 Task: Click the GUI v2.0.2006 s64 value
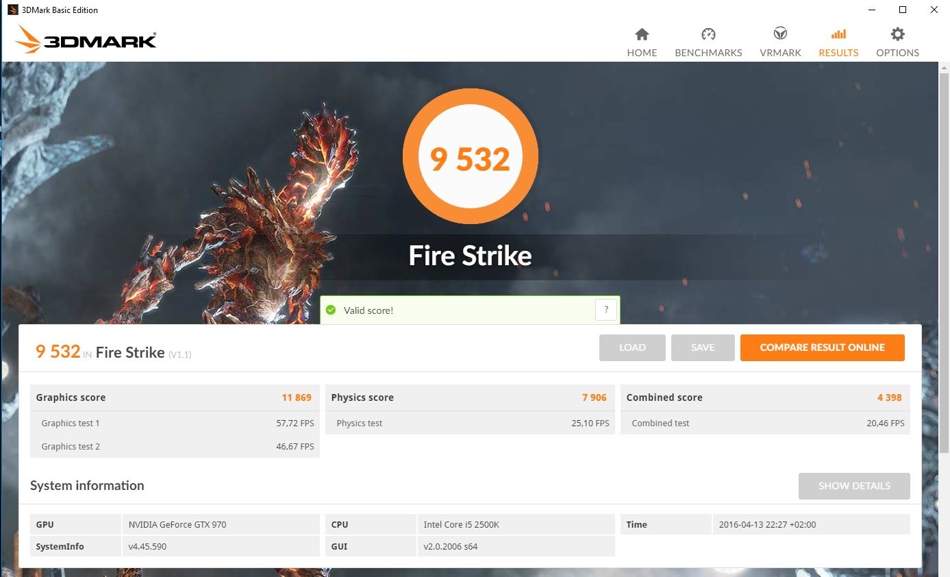pos(452,546)
